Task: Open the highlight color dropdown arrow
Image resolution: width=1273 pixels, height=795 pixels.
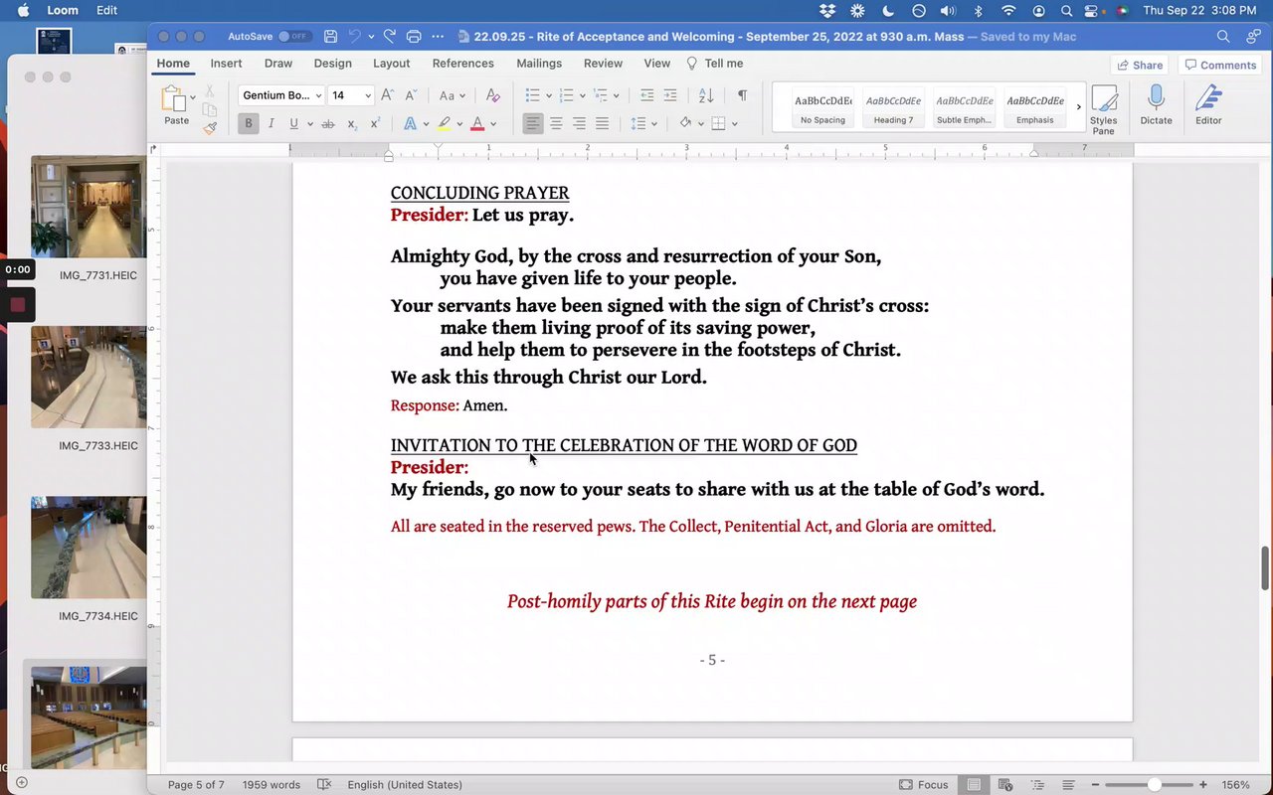Action: (459, 124)
